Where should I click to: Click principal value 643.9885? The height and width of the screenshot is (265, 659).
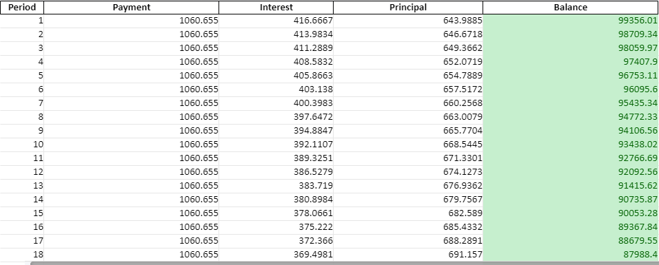point(408,21)
